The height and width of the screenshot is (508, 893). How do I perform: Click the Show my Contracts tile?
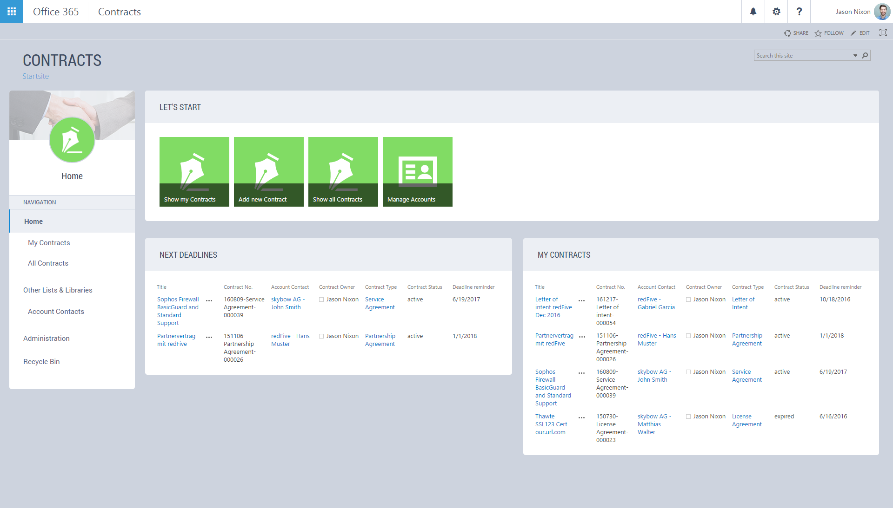coord(194,172)
